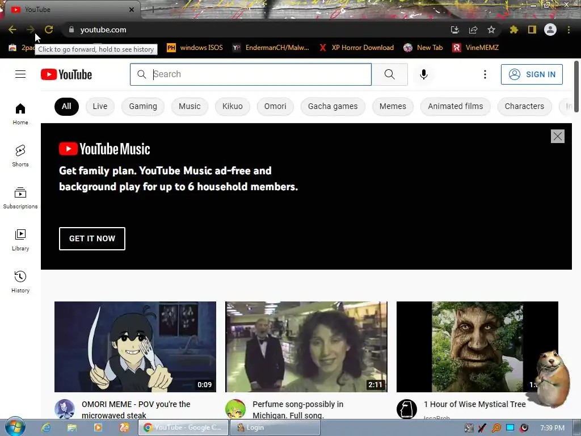Viewport: 581px width, 436px height.
Task: Click the OMORI MEME video title
Action: pos(136,410)
